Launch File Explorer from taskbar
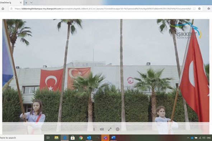The height and width of the screenshot is (141, 212). pyautogui.click(x=56, y=138)
